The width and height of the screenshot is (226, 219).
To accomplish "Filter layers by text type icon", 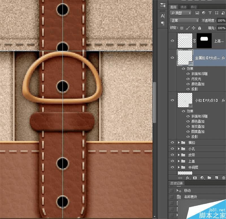I will pyautogui.click(x=210, y=13).
